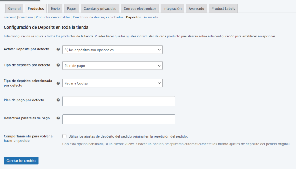296x169 pixels.
Task: Expand the Tipo de depósito por defecto dropdown
Action: click(x=112, y=66)
